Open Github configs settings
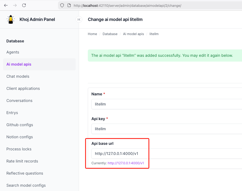 pos(19,125)
